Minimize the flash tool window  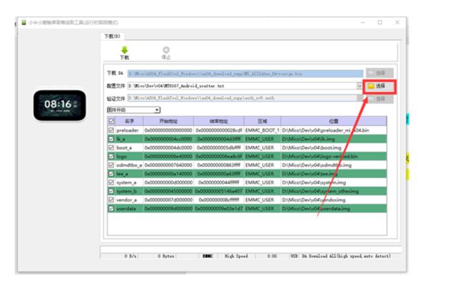363,22
